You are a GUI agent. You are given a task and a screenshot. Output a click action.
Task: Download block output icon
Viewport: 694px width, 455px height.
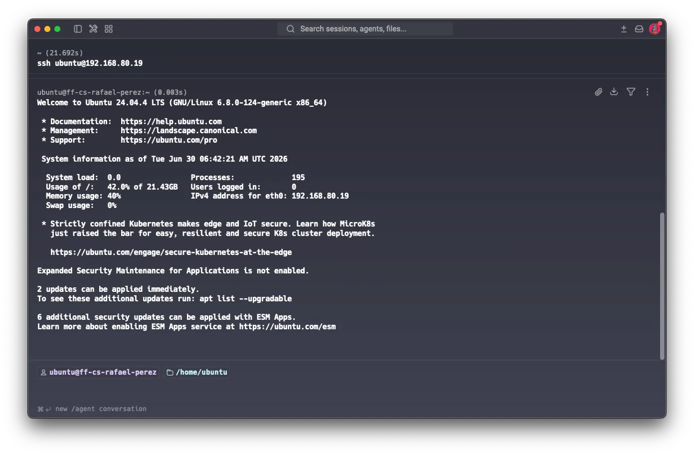614,92
